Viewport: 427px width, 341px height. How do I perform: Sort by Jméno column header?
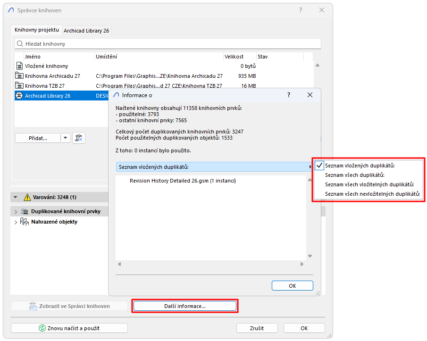(x=59, y=57)
